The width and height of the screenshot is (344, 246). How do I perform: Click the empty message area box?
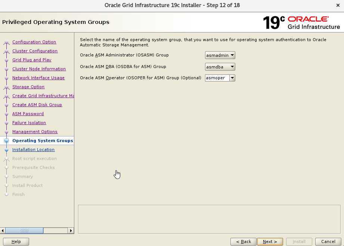point(209,219)
